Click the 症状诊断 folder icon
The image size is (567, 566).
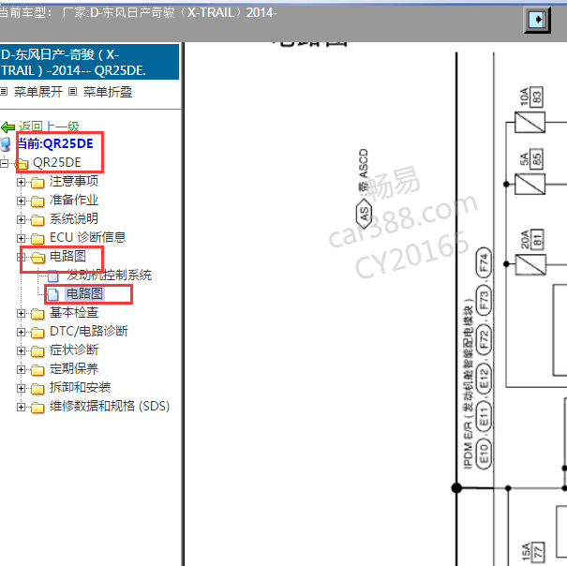point(37,351)
